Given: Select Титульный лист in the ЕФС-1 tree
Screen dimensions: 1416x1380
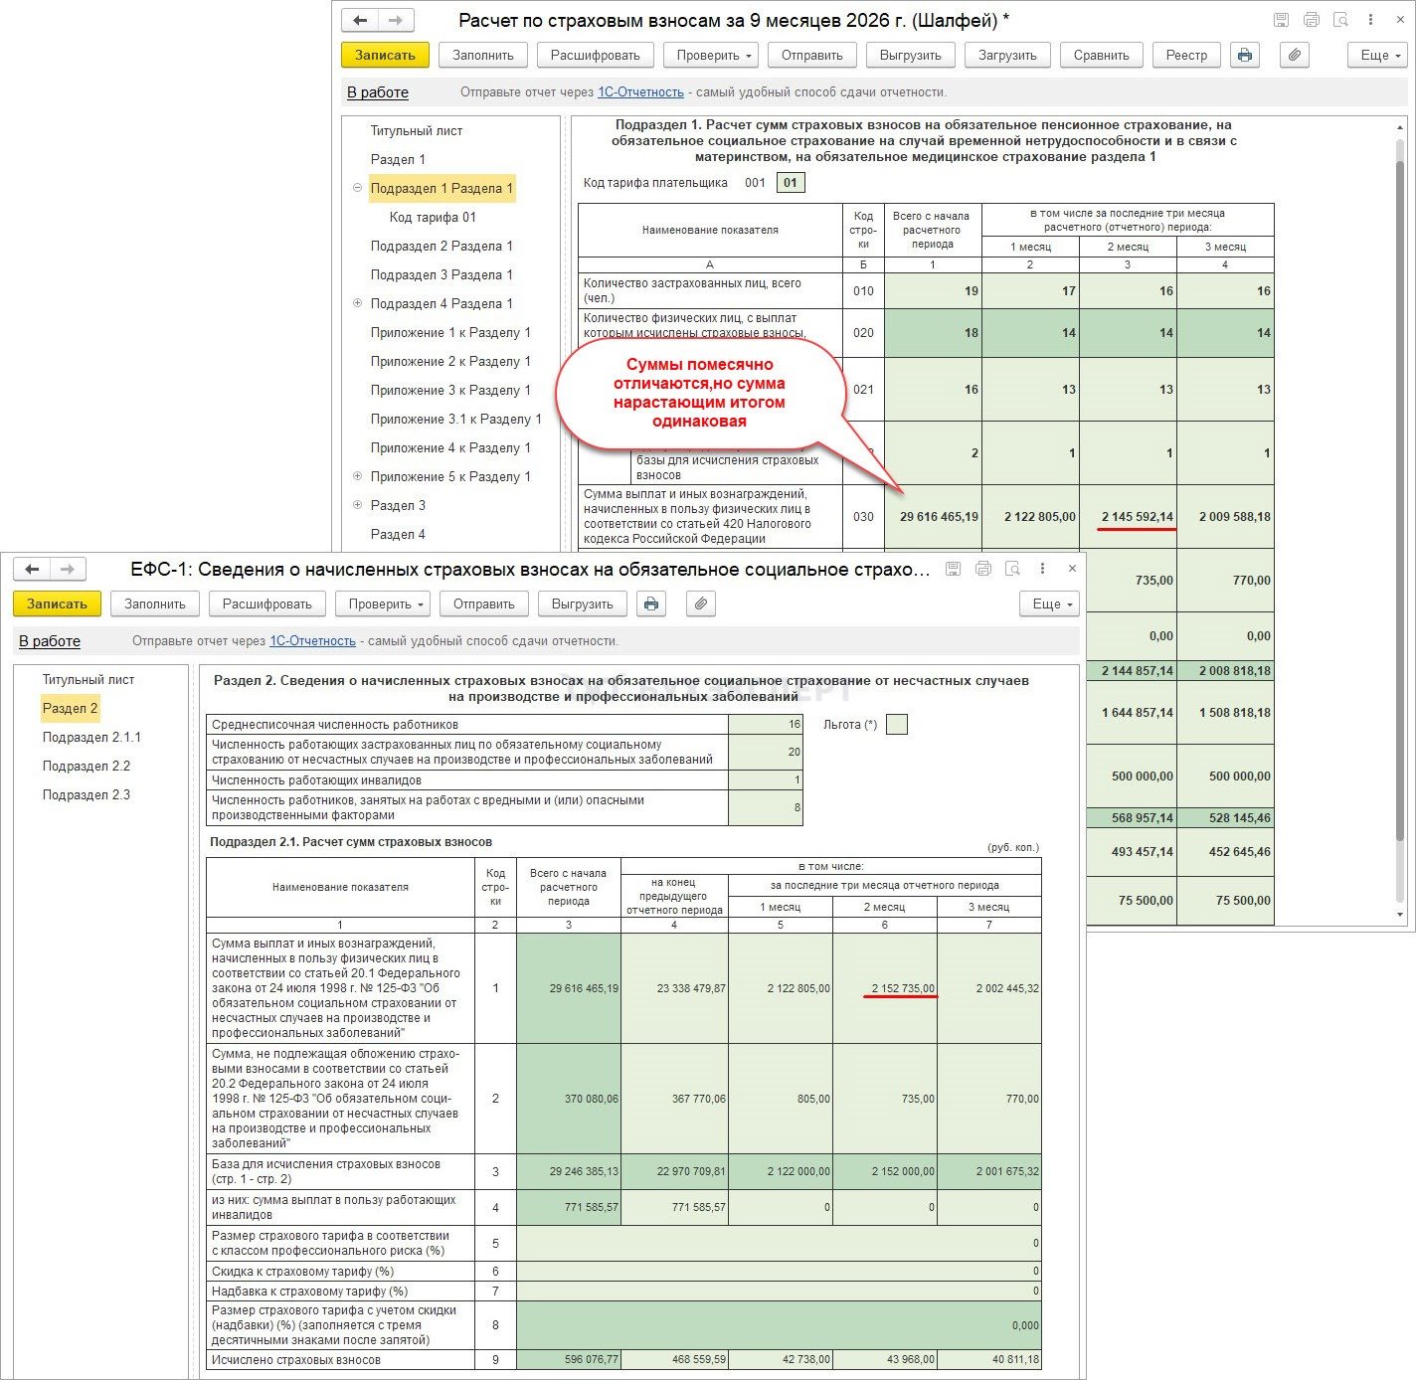Looking at the screenshot, I should tap(88, 679).
